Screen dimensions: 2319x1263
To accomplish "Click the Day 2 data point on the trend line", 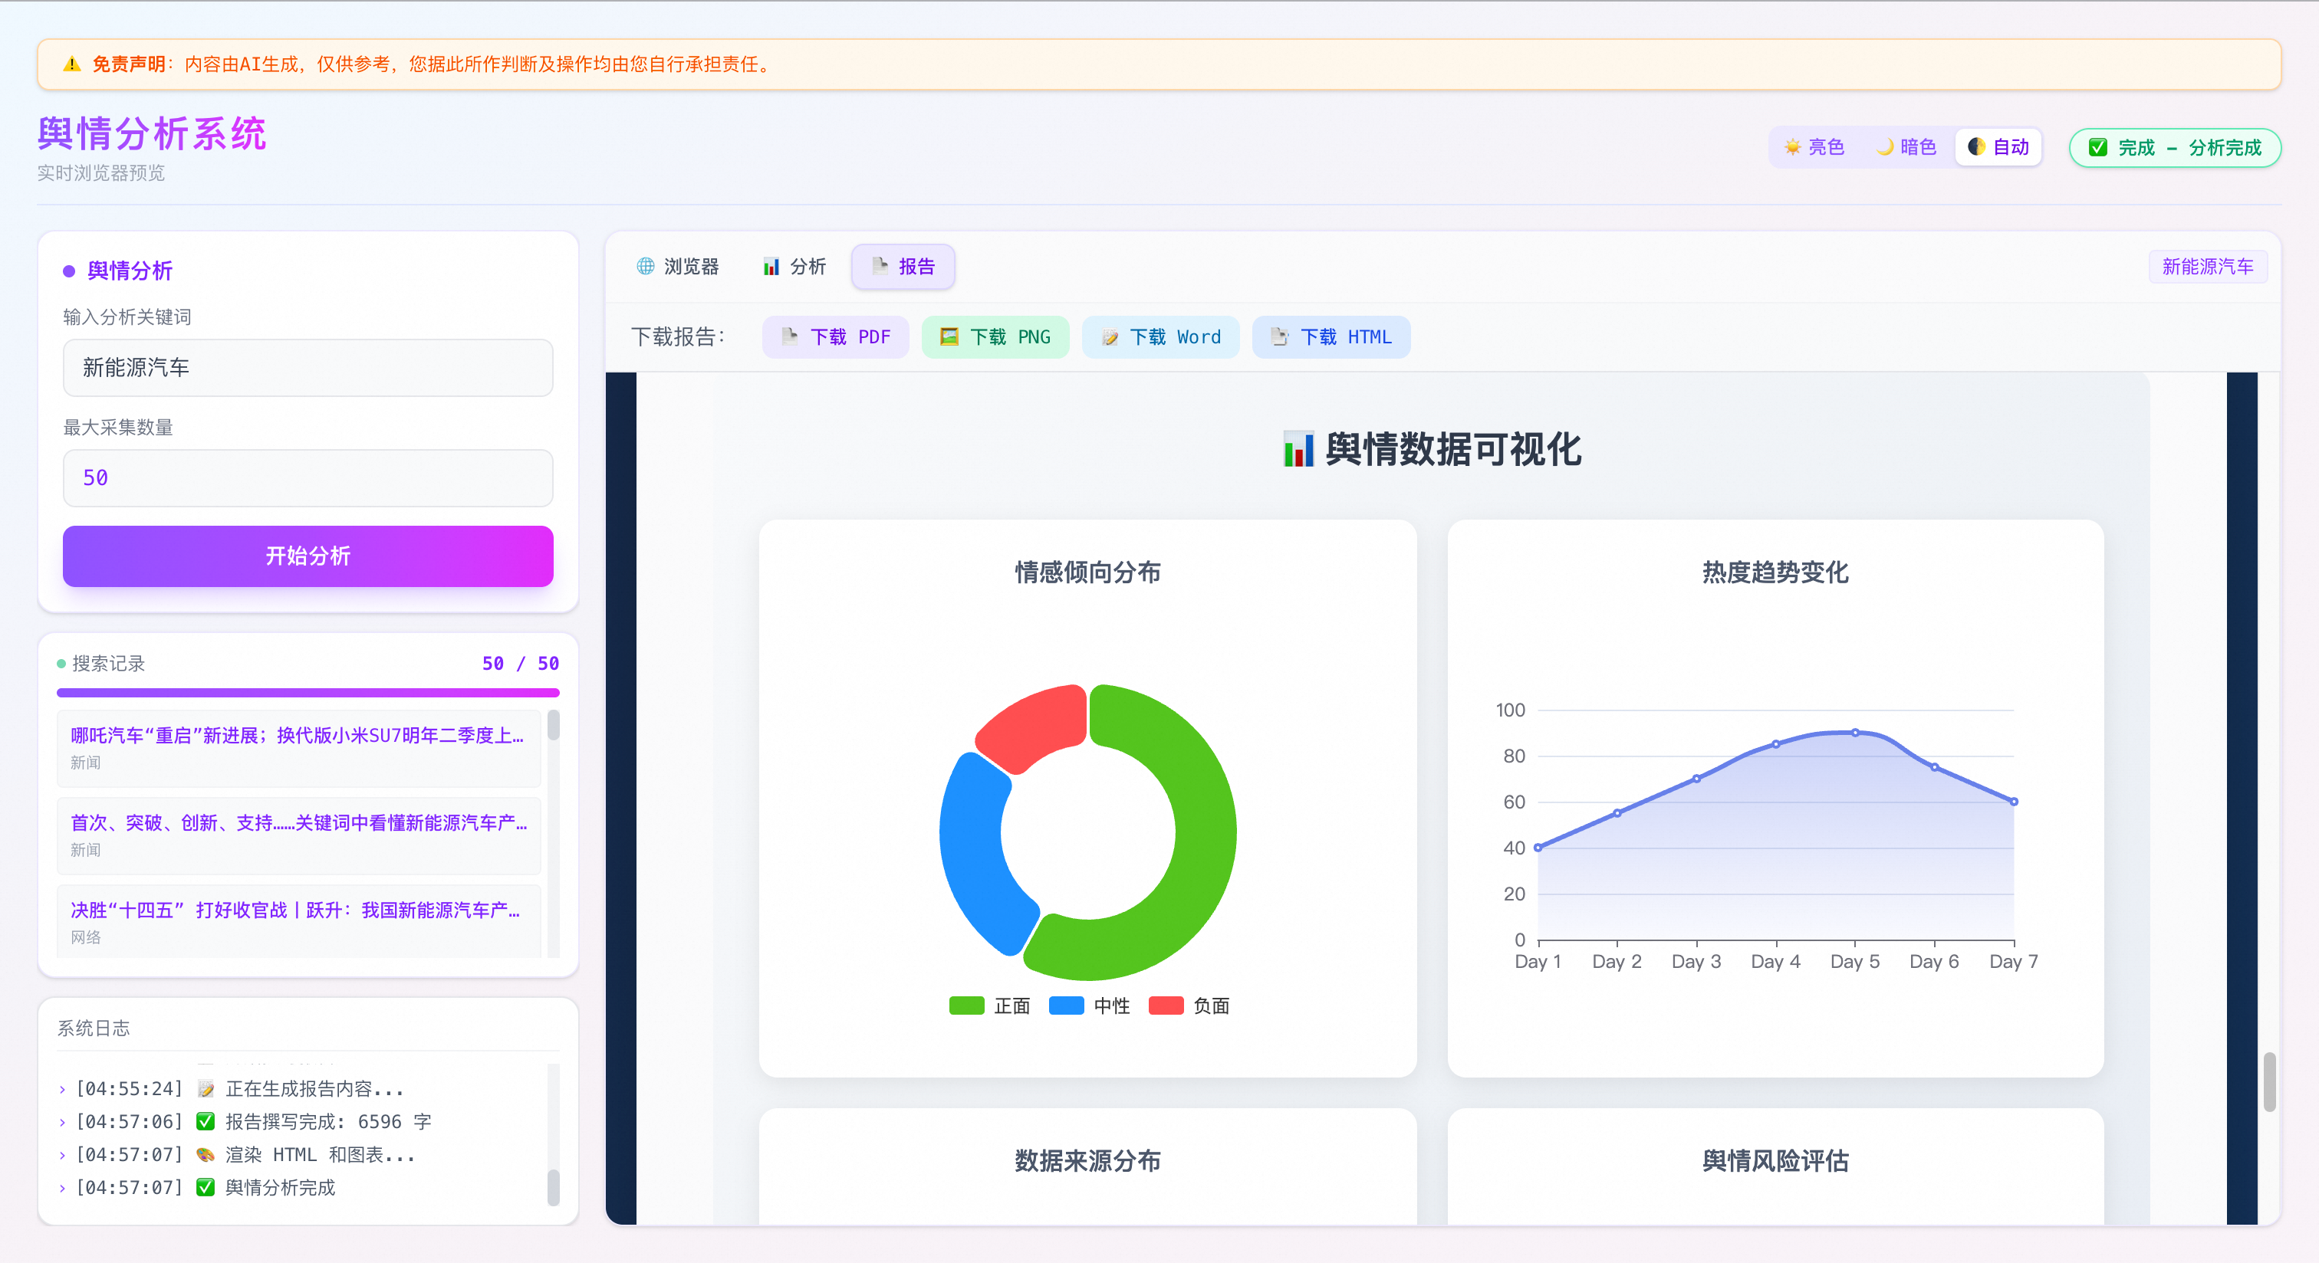I will (x=1617, y=813).
